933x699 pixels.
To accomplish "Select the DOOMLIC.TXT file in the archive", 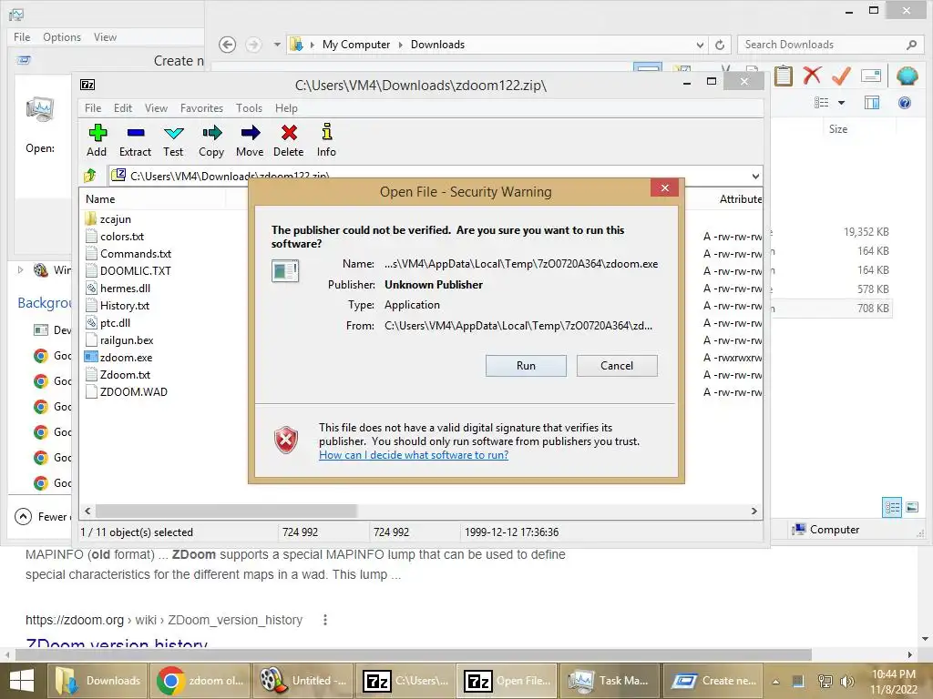I will coord(136,270).
